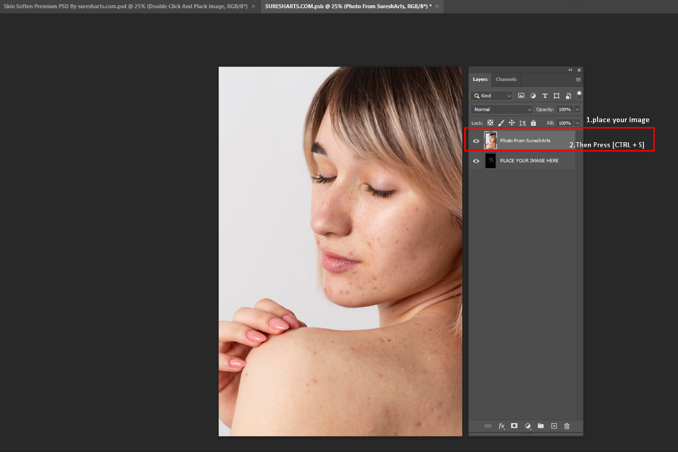Viewport: 678px width, 452px height.
Task: Switch to the Layers tab
Action: [x=480, y=79]
